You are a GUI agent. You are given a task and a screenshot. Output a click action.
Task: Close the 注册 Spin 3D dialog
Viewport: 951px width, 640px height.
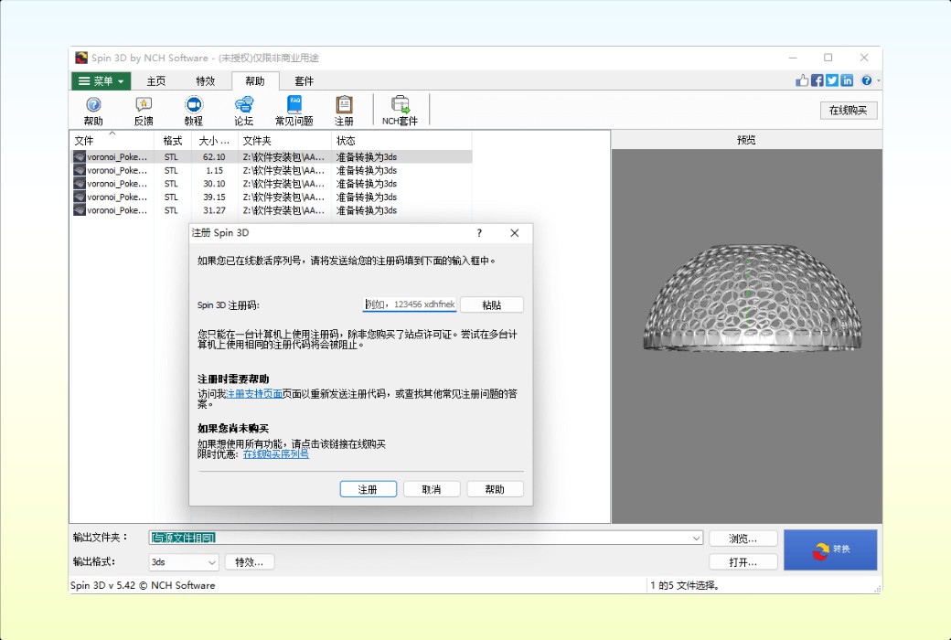(x=514, y=233)
